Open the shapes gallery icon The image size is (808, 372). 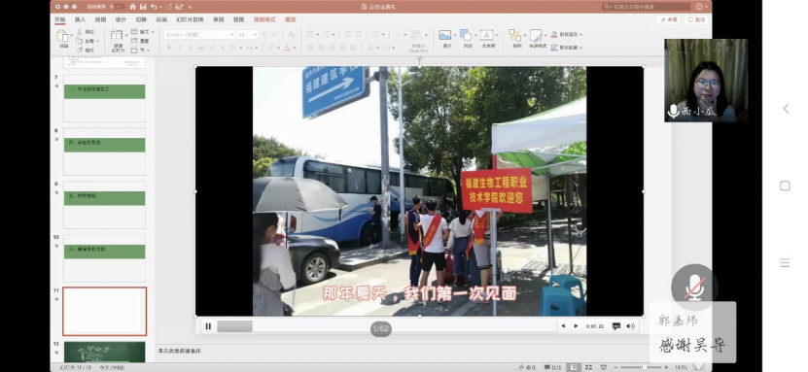click(467, 38)
